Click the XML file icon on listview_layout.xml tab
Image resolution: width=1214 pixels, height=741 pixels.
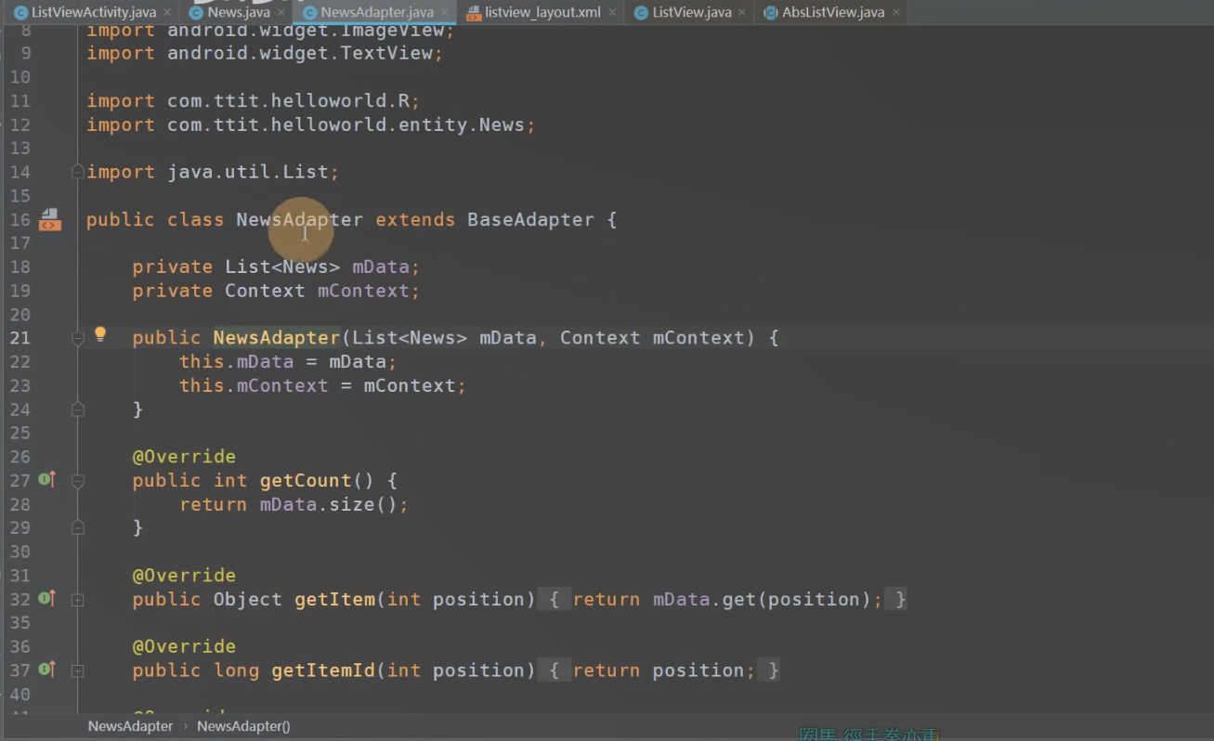point(474,13)
